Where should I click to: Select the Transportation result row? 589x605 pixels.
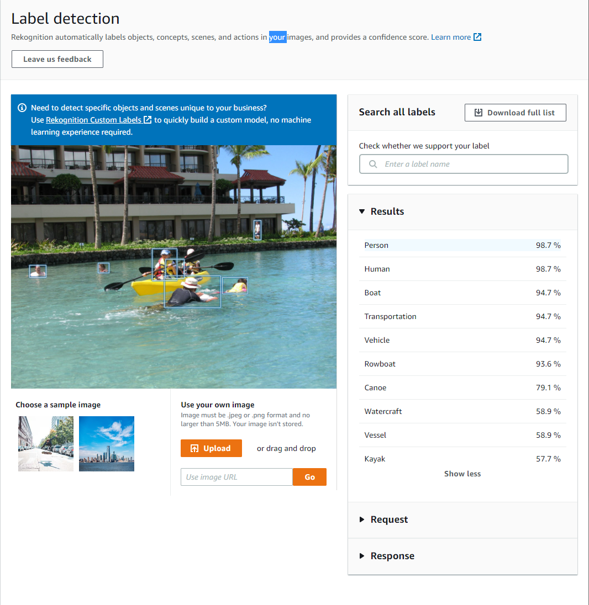(x=462, y=316)
